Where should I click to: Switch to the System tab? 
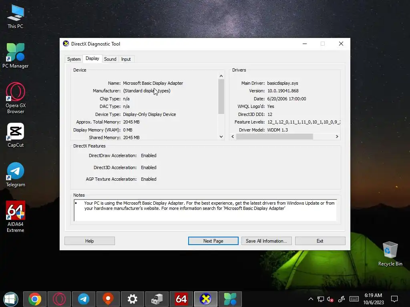pos(74,59)
